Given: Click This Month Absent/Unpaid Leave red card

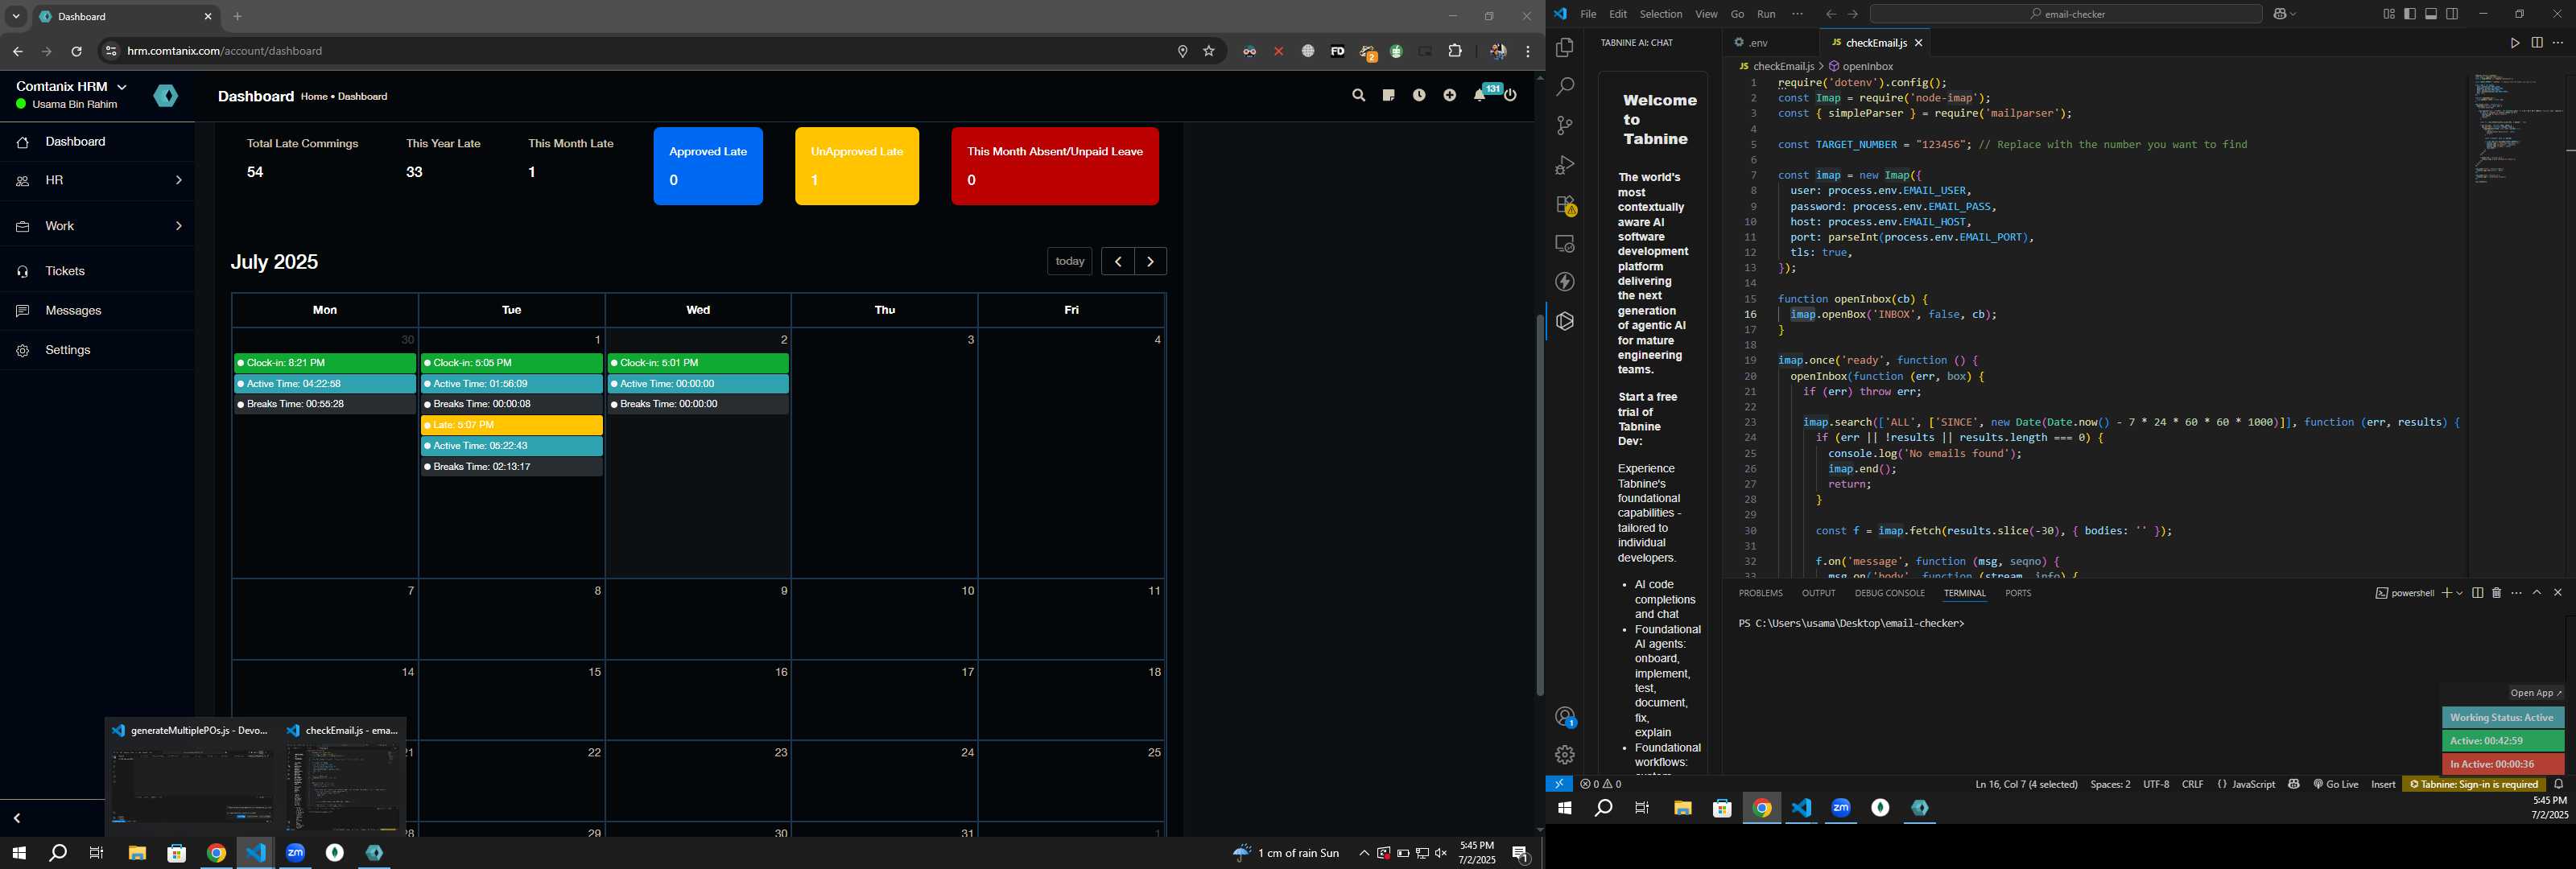Looking at the screenshot, I should tap(1055, 166).
